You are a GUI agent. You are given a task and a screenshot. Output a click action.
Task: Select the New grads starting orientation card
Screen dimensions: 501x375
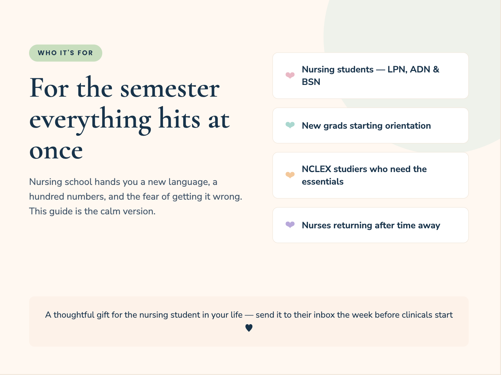pos(370,125)
